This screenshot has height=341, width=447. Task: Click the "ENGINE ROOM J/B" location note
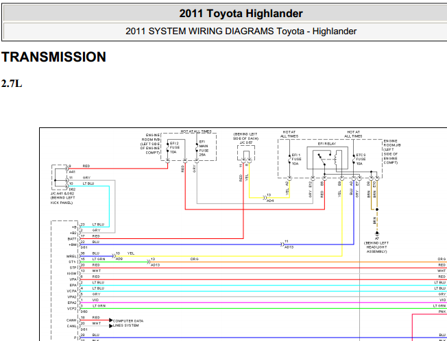click(x=392, y=152)
